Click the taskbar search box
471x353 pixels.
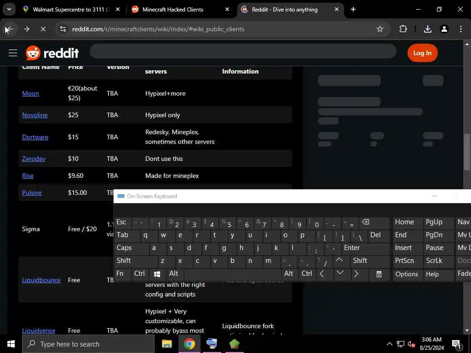click(88, 344)
